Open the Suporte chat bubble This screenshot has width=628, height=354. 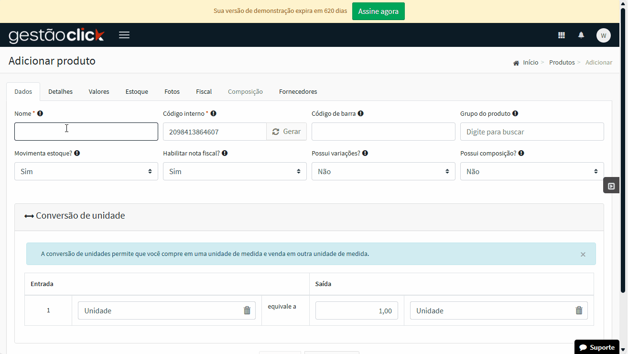point(596,347)
